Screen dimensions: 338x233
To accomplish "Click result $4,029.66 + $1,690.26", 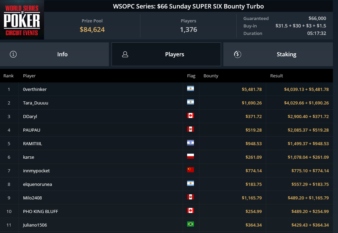I will point(306,103).
